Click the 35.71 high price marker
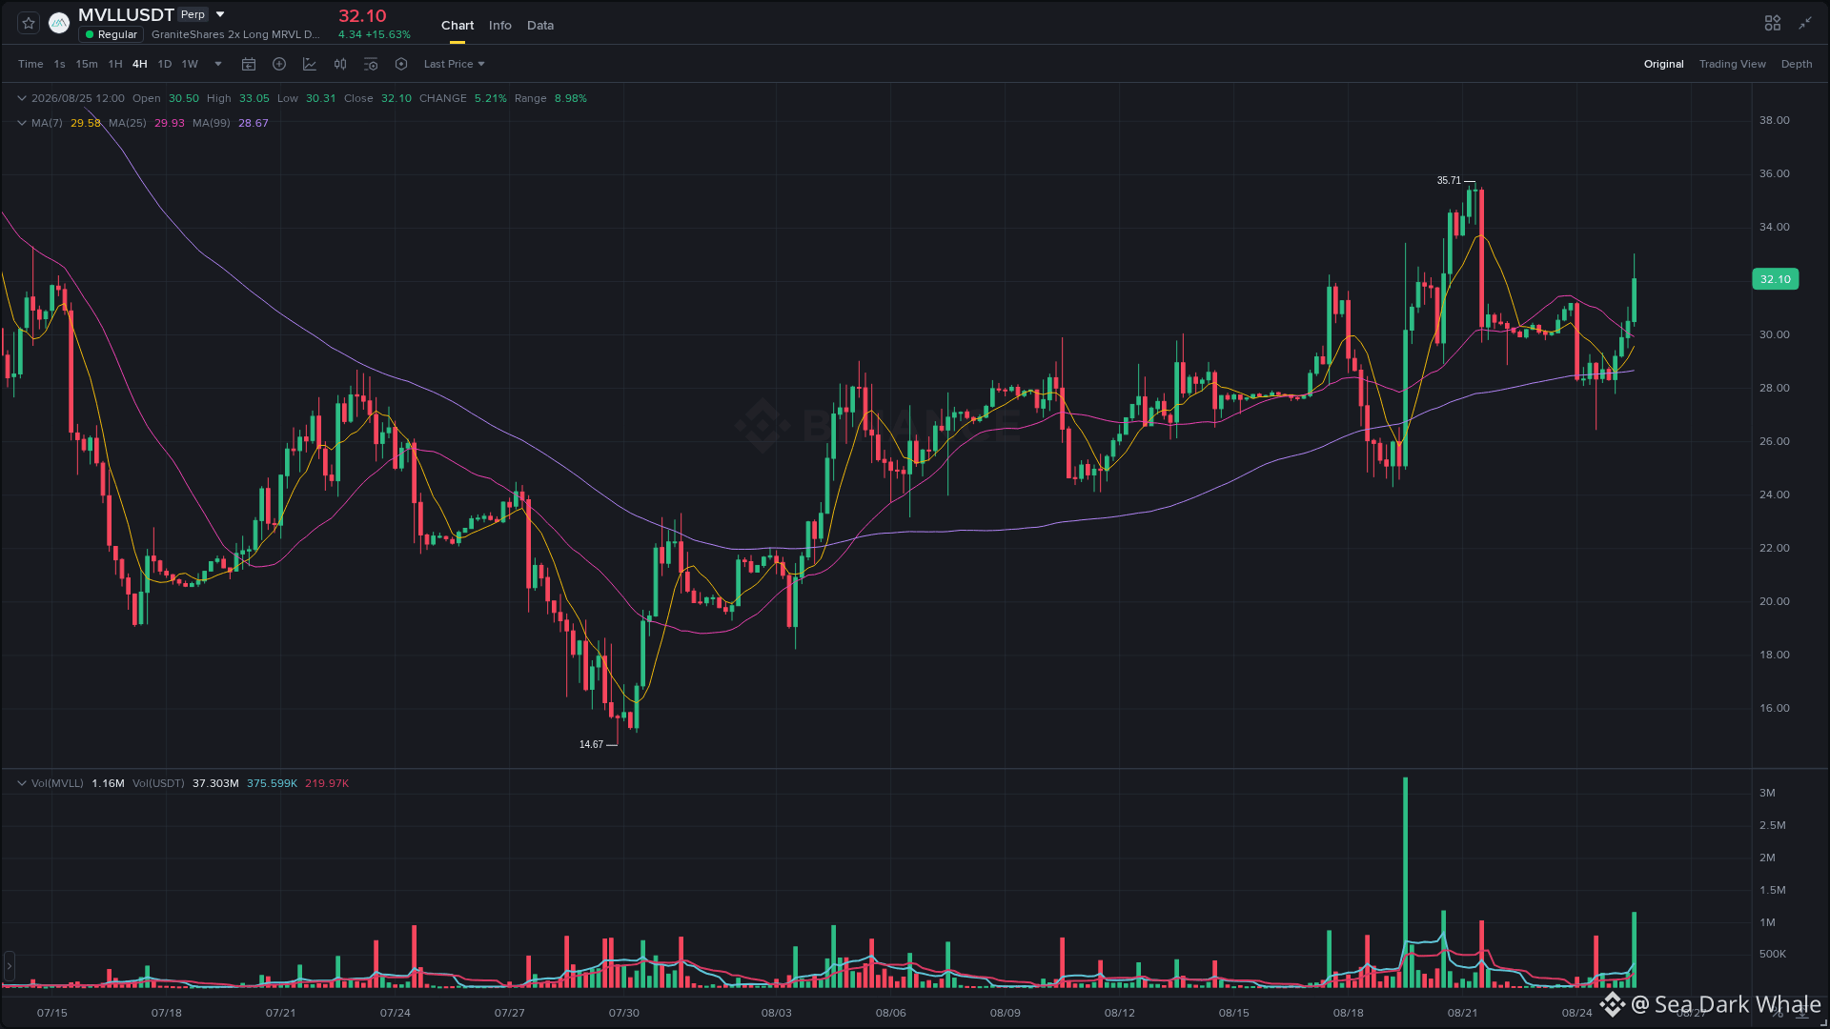The height and width of the screenshot is (1029, 1830). coord(1449,180)
